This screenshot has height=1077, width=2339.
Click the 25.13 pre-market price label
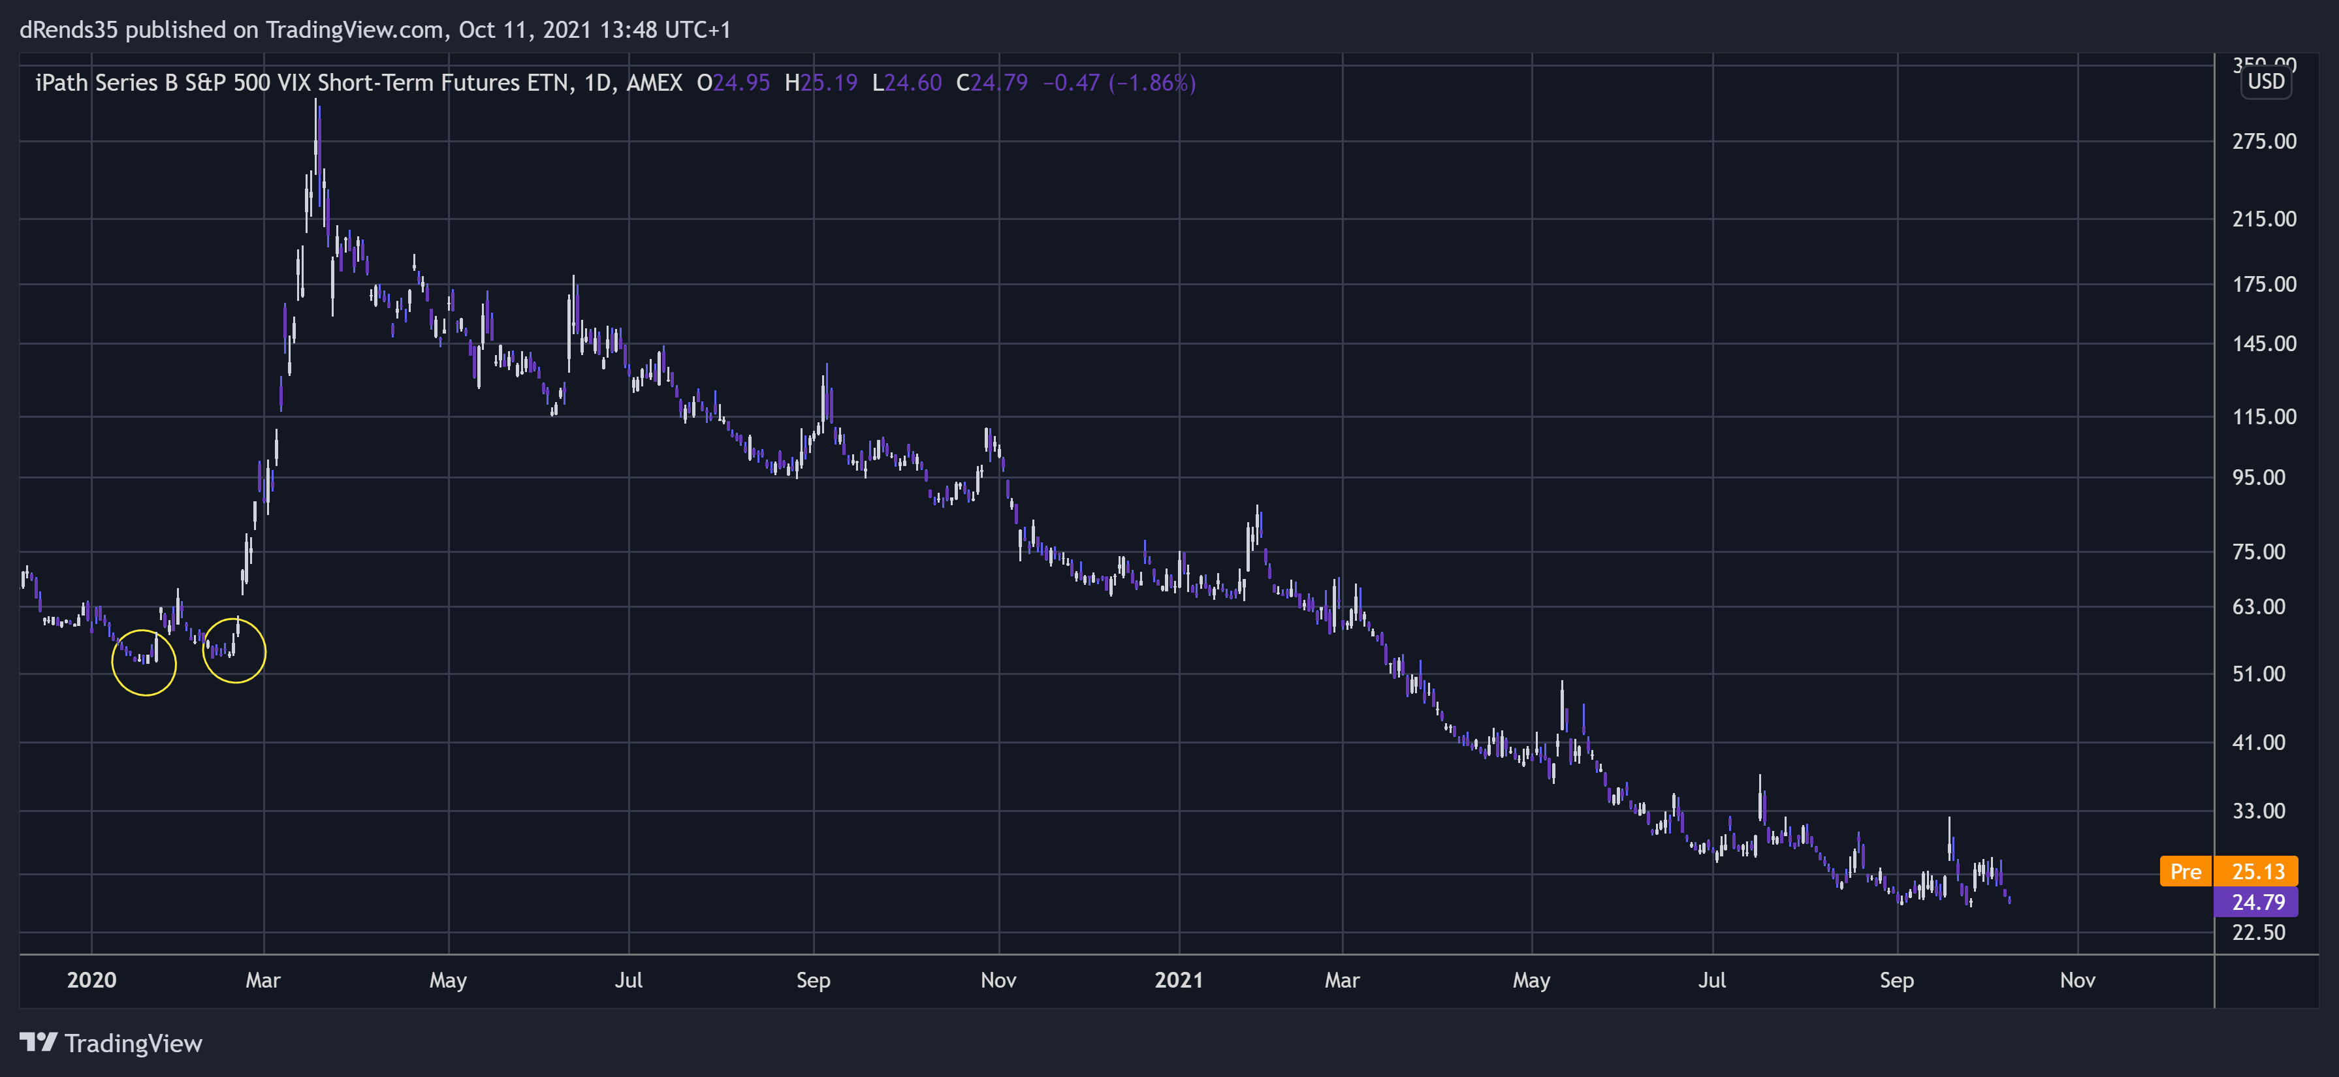(x=2257, y=871)
